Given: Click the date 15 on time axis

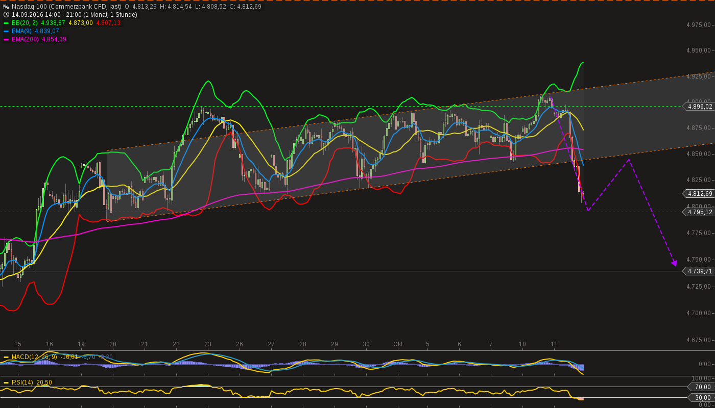Looking at the screenshot, I should pos(18,344).
